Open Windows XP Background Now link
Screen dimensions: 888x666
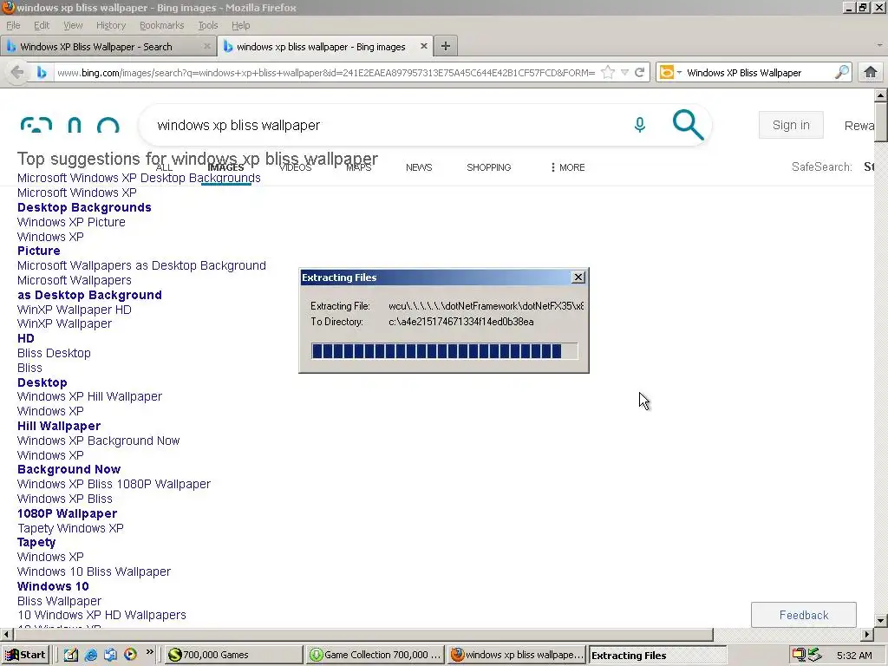(99, 441)
